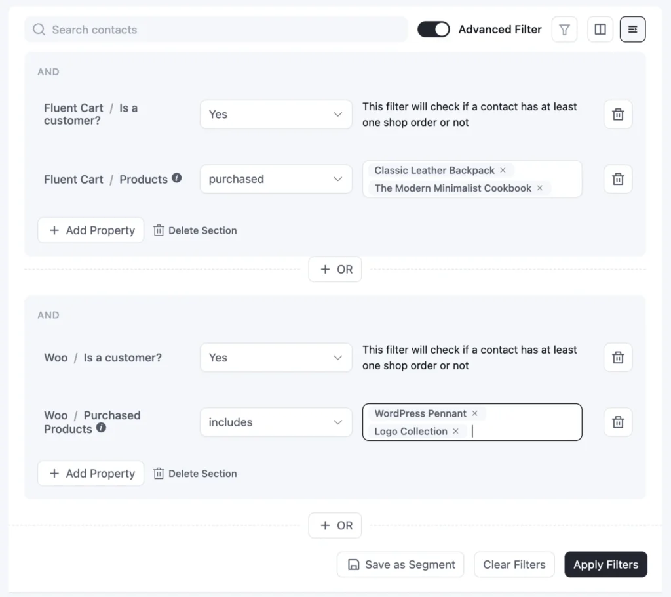This screenshot has height=597, width=671.
Task: Click Clear Filters button
Action: [x=514, y=564]
